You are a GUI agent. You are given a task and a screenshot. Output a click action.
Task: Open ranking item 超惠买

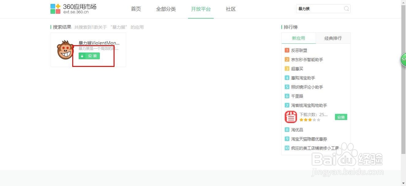coord(297,69)
